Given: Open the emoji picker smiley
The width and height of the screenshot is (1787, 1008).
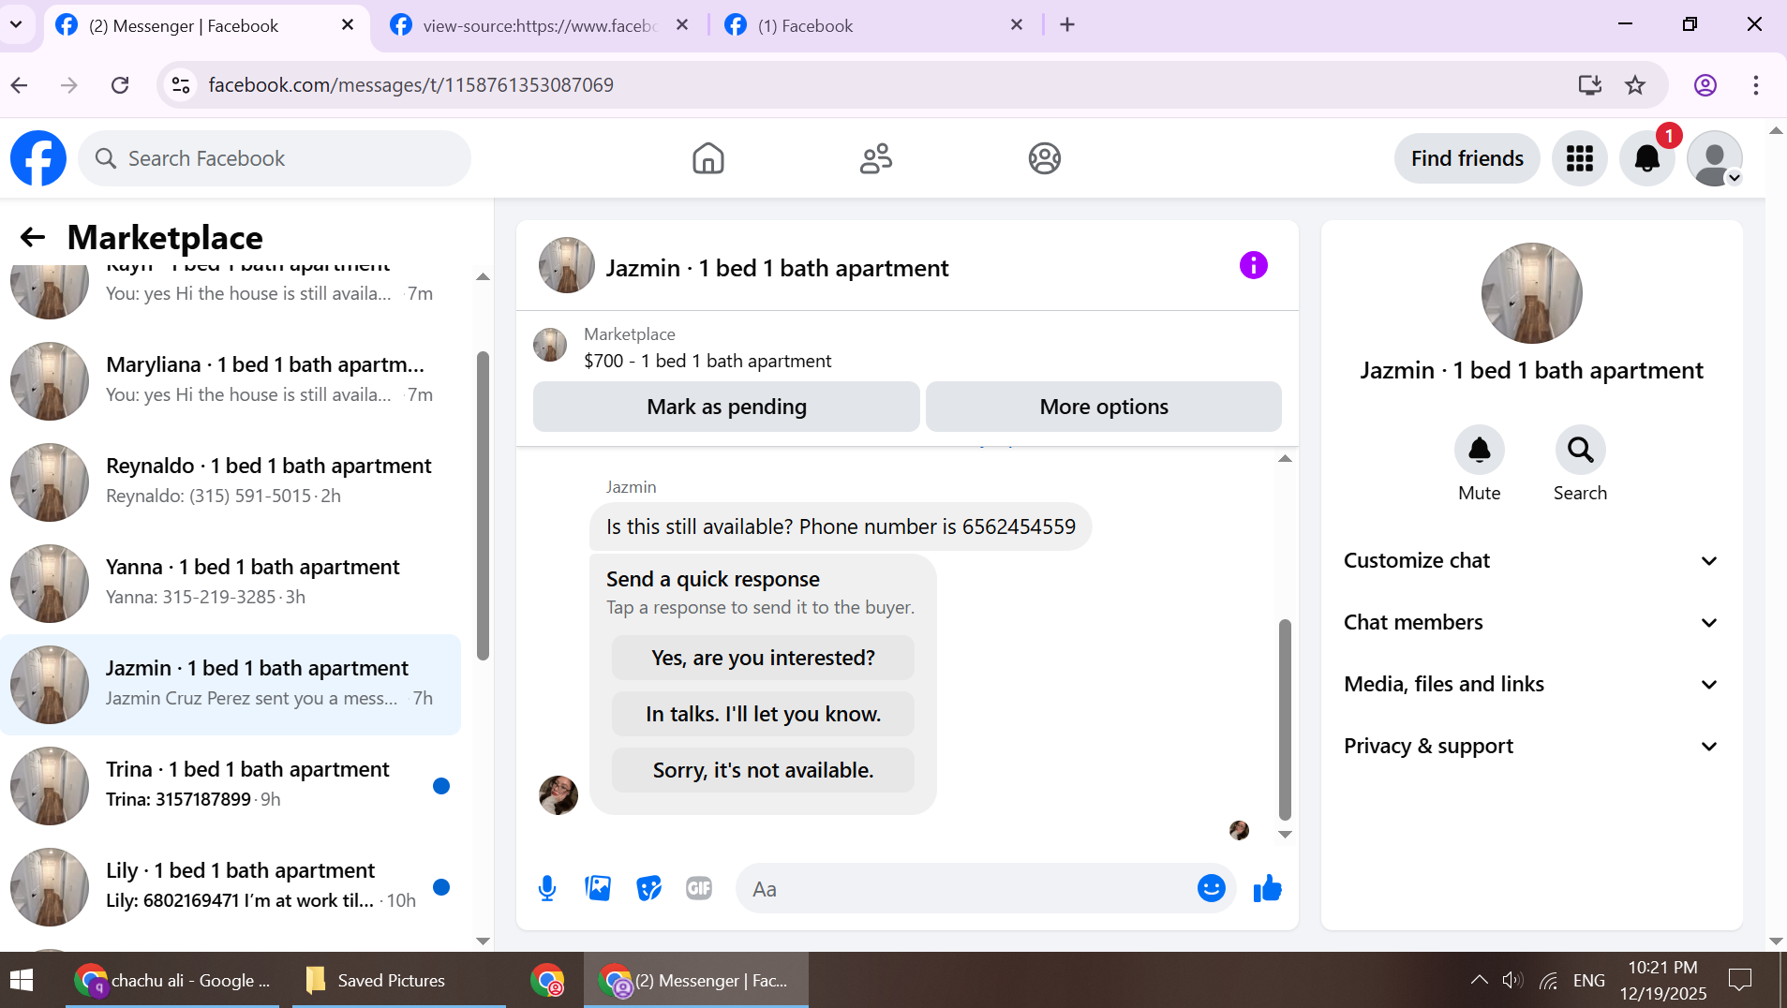Looking at the screenshot, I should [x=1212, y=888].
